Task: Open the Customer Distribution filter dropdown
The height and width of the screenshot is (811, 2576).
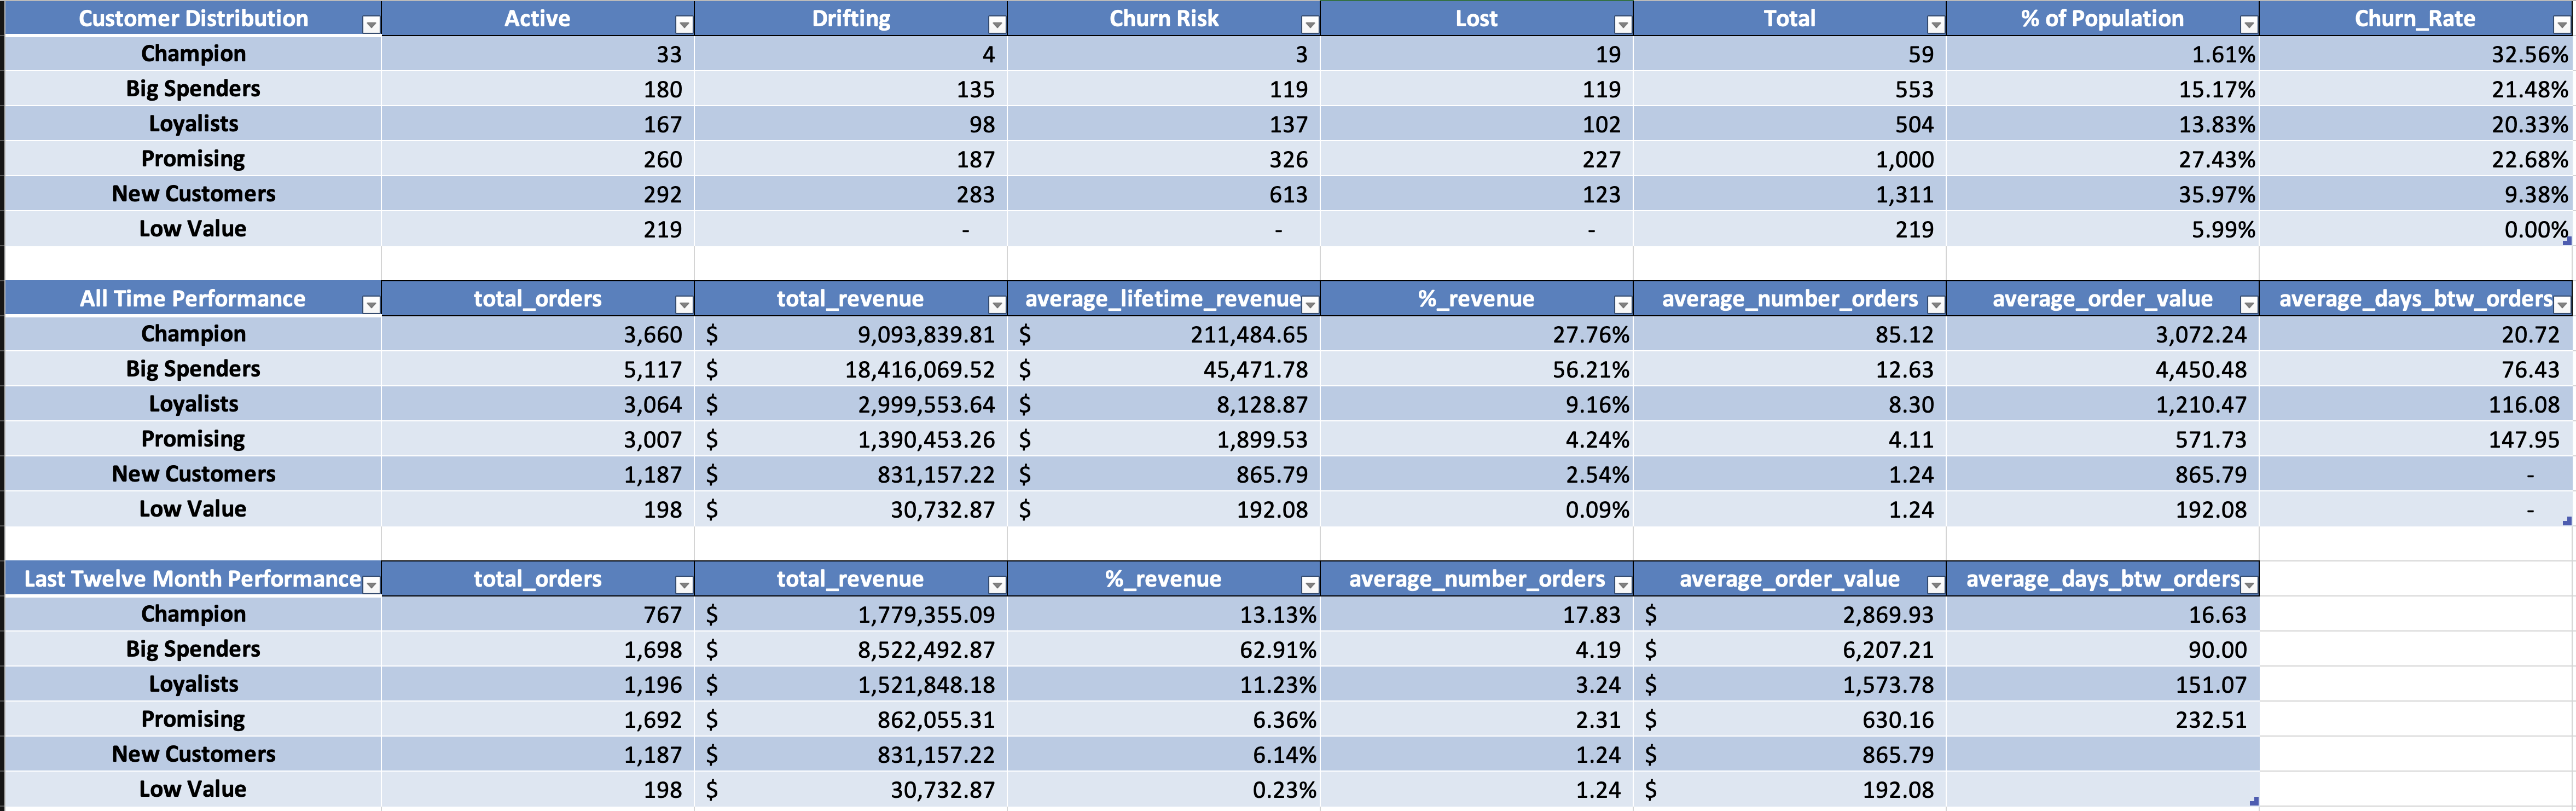Action: (371, 25)
